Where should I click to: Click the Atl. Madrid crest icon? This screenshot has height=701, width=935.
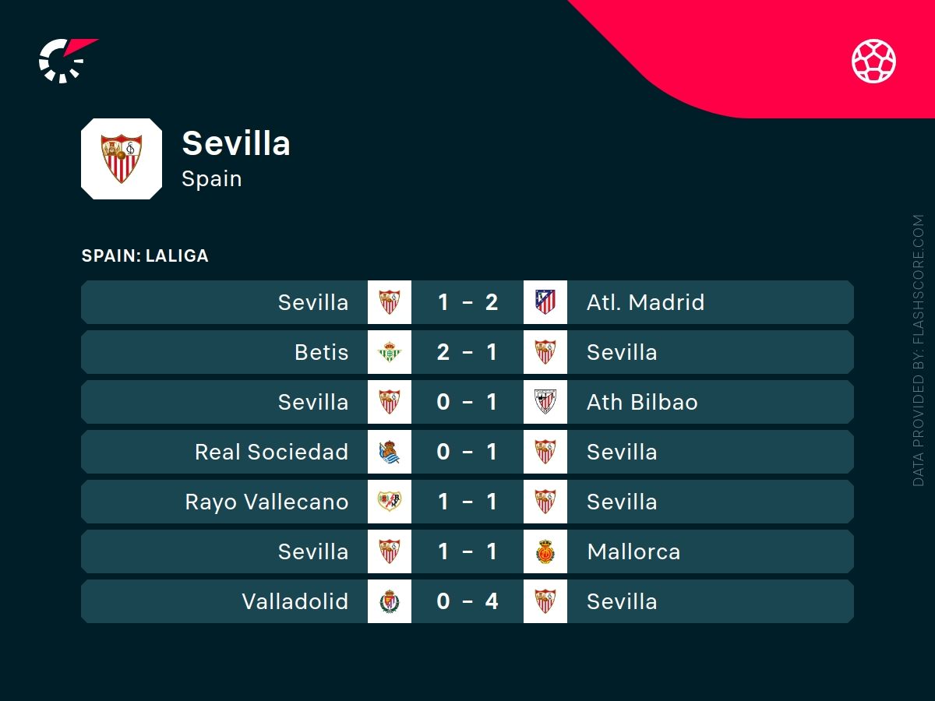click(x=545, y=302)
